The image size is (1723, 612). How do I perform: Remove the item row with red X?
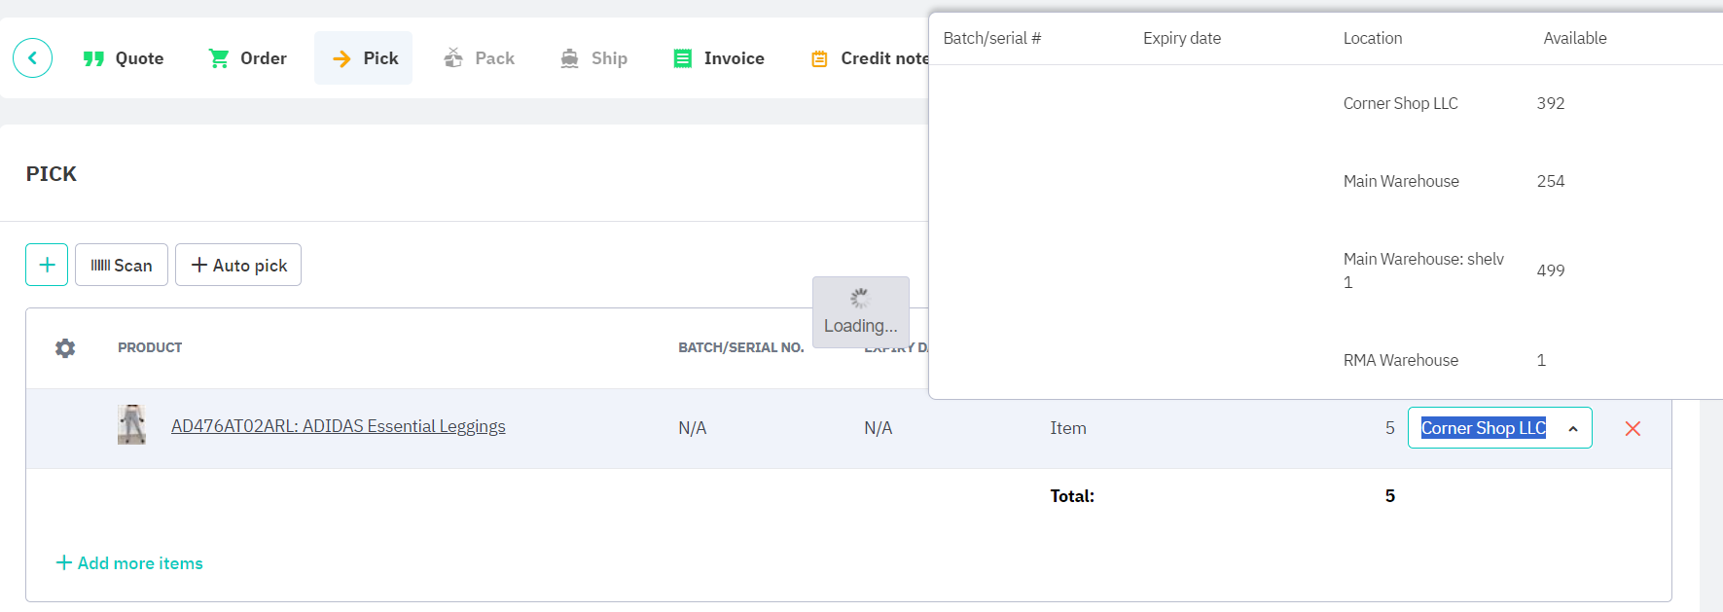pyautogui.click(x=1633, y=428)
